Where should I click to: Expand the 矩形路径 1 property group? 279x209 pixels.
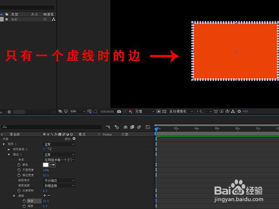pos(9,149)
